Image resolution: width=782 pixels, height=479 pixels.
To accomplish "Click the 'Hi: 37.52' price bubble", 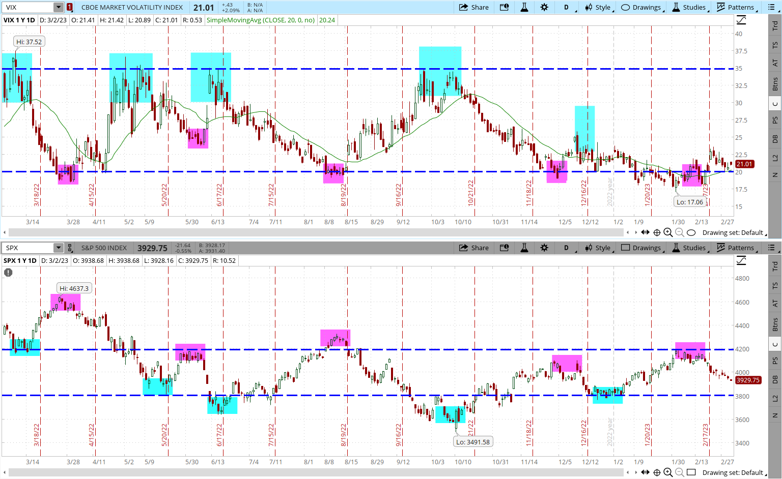I will 29,42.
